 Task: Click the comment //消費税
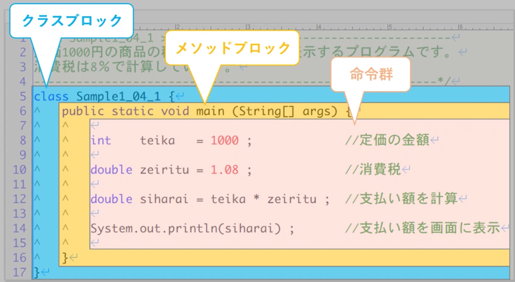click(373, 170)
